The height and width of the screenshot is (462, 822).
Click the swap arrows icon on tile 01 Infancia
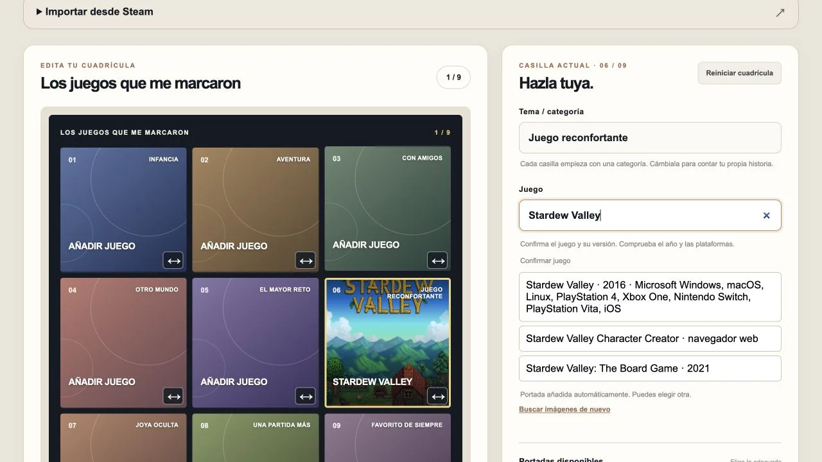coord(173,261)
